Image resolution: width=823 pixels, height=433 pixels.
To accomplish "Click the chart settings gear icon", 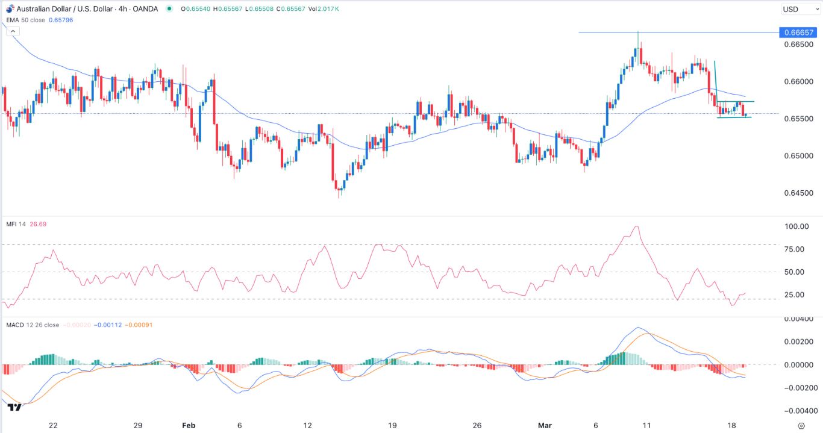I will click(x=802, y=425).
